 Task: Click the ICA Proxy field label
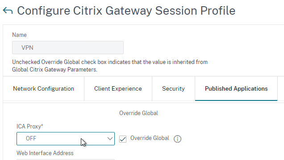pyautogui.click(x=30, y=127)
